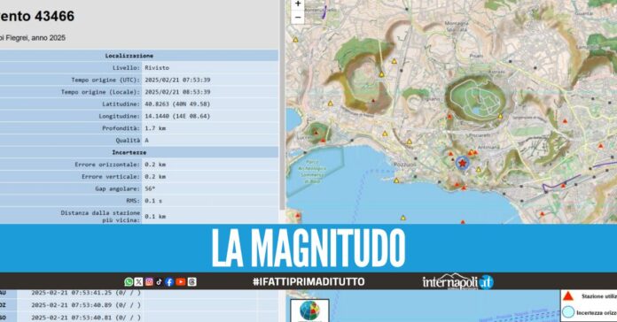Select the Gap angolare value '56°'
Image resolution: width=617 pixels, height=322 pixels.
(150, 188)
